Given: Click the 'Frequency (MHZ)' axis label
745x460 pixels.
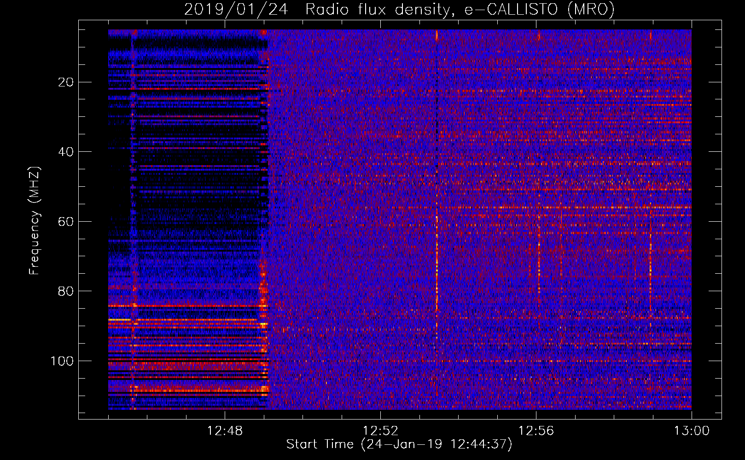Looking at the screenshot, I should [35, 220].
